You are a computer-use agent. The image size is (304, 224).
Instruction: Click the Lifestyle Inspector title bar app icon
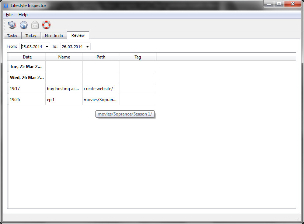(x=6, y=6)
